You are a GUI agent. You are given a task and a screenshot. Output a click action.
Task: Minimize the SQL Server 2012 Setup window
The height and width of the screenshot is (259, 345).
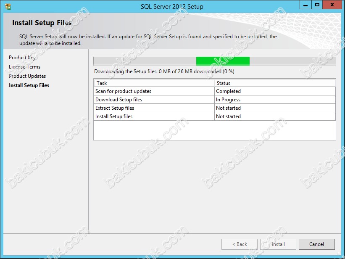click(x=305, y=5)
